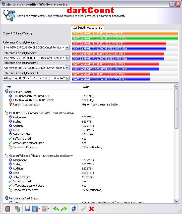
Task: Click the 5685MB/s Float Scaling value
Action: (88, 164)
